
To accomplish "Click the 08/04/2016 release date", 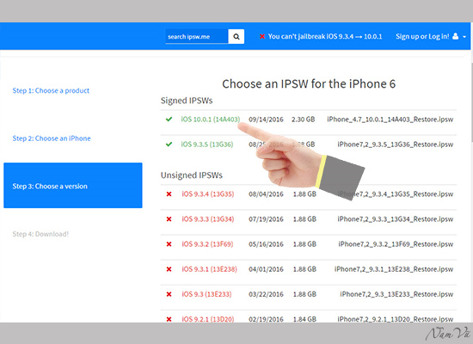I will coord(266,194).
